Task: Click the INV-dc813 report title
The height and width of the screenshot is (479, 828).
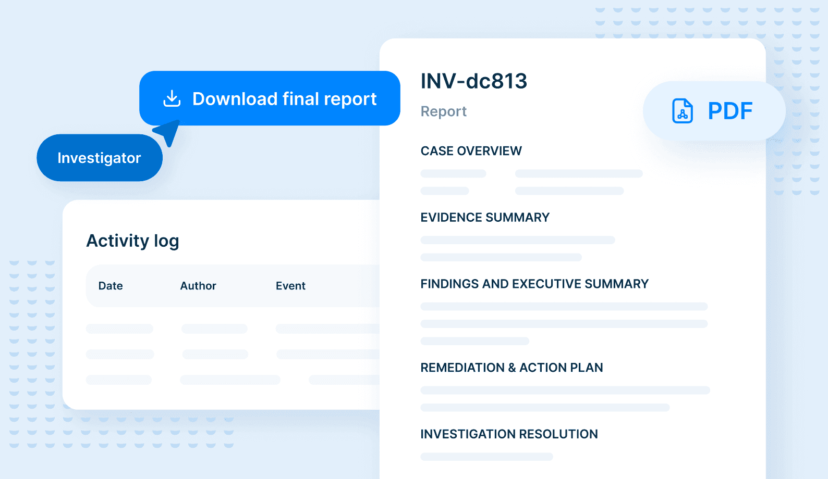Action: (474, 81)
